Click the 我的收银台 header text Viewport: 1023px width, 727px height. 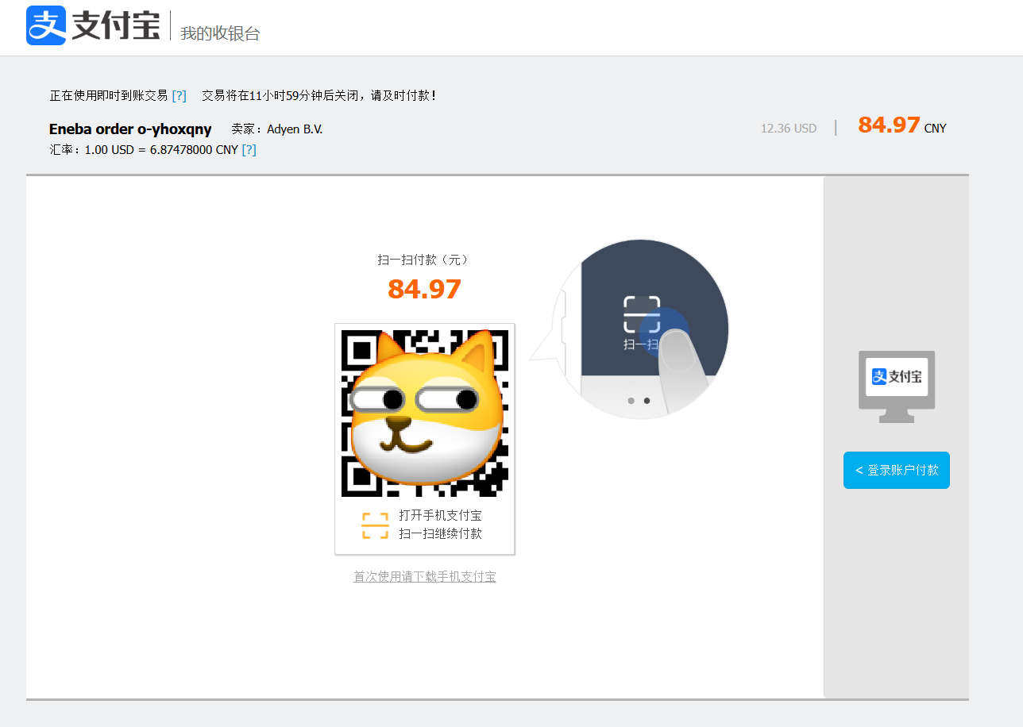coord(220,33)
